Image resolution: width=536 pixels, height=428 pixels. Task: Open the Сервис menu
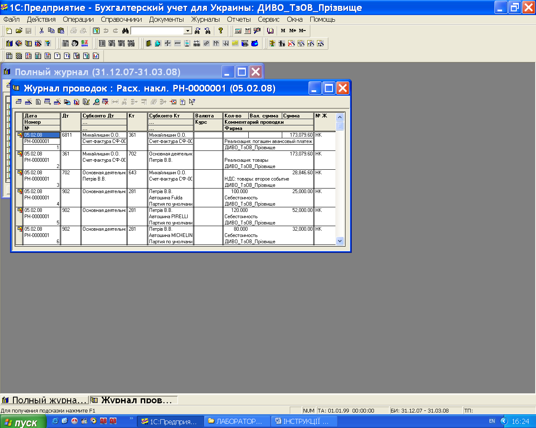[x=268, y=19]
